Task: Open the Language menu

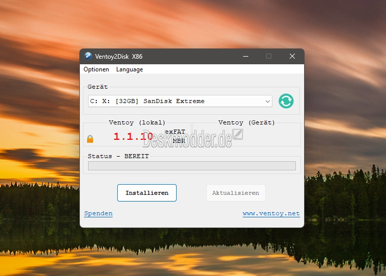Action: click(x=130, y=69)
